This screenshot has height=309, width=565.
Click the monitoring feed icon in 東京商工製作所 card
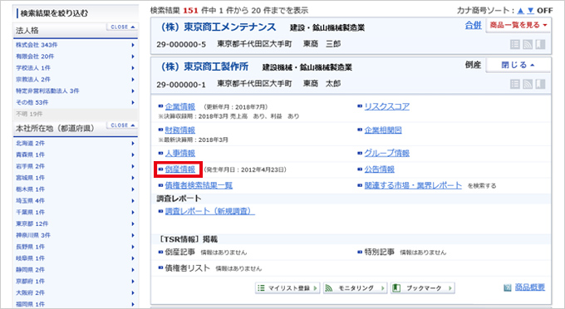click(x=528, y=84)
